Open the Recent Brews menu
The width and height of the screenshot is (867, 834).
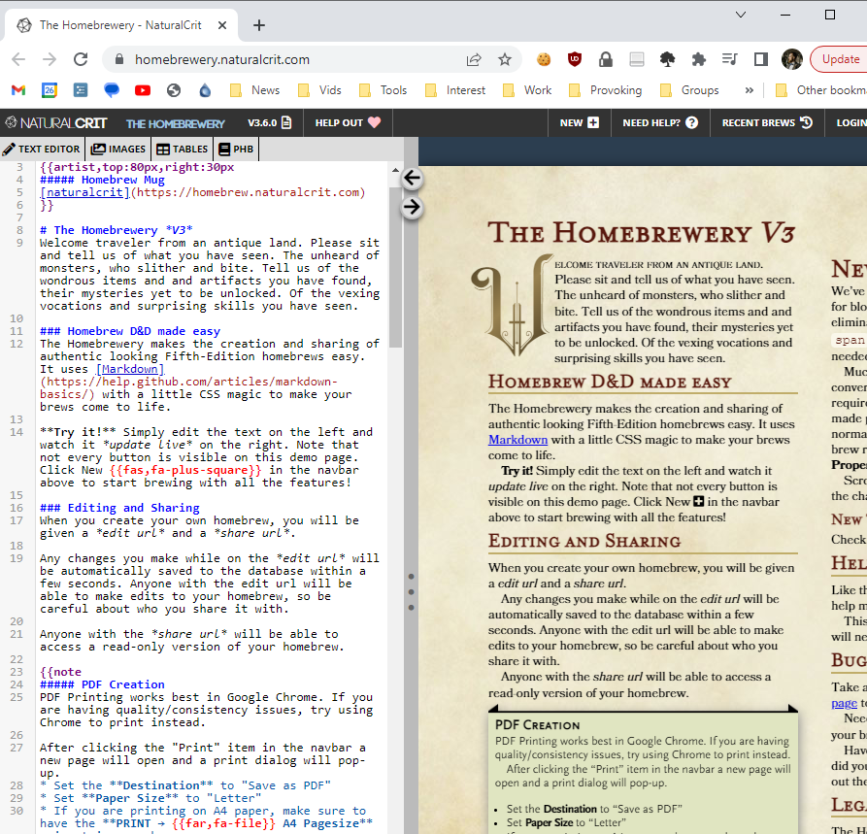click(x=767, y=122)
